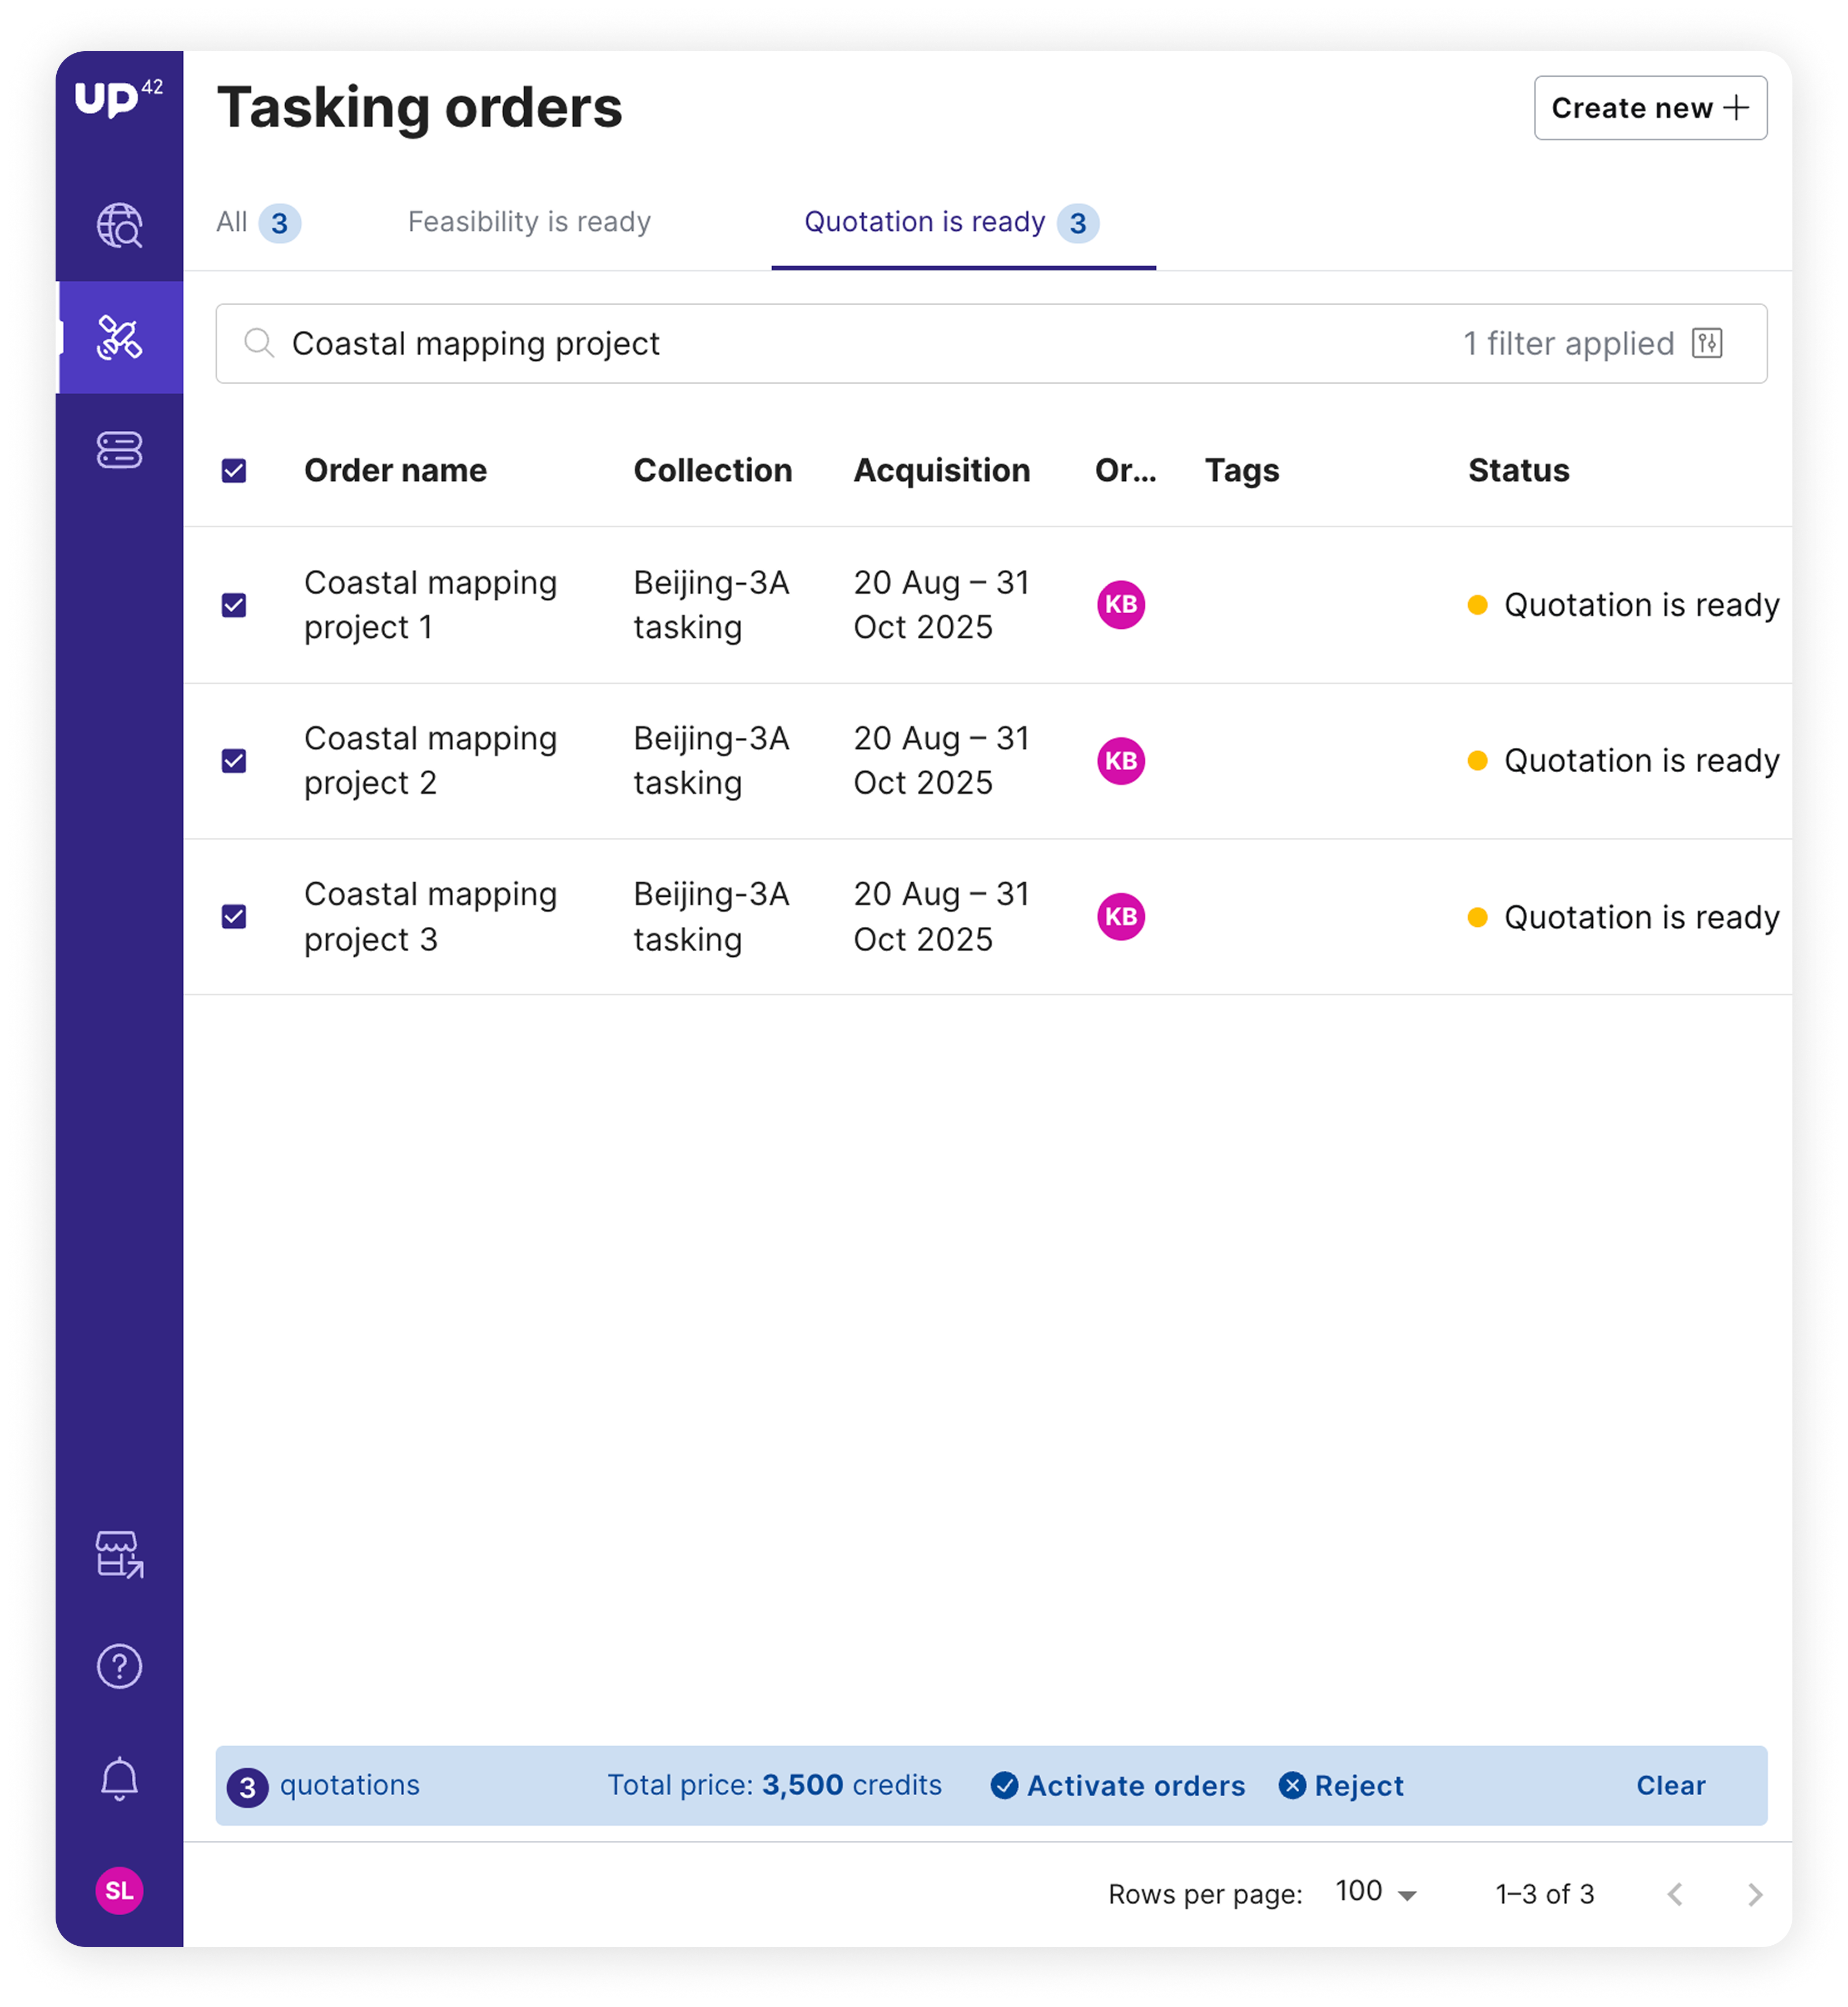Open Coastal mapping project 3 order
This screenshot has height=2007, width=1848.
430,916
